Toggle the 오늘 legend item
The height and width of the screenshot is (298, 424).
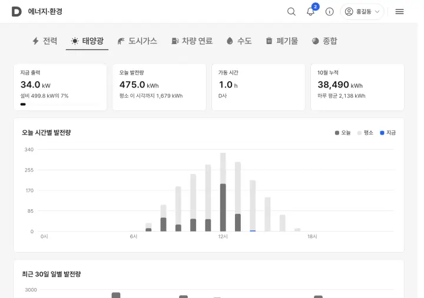(343, 133)
